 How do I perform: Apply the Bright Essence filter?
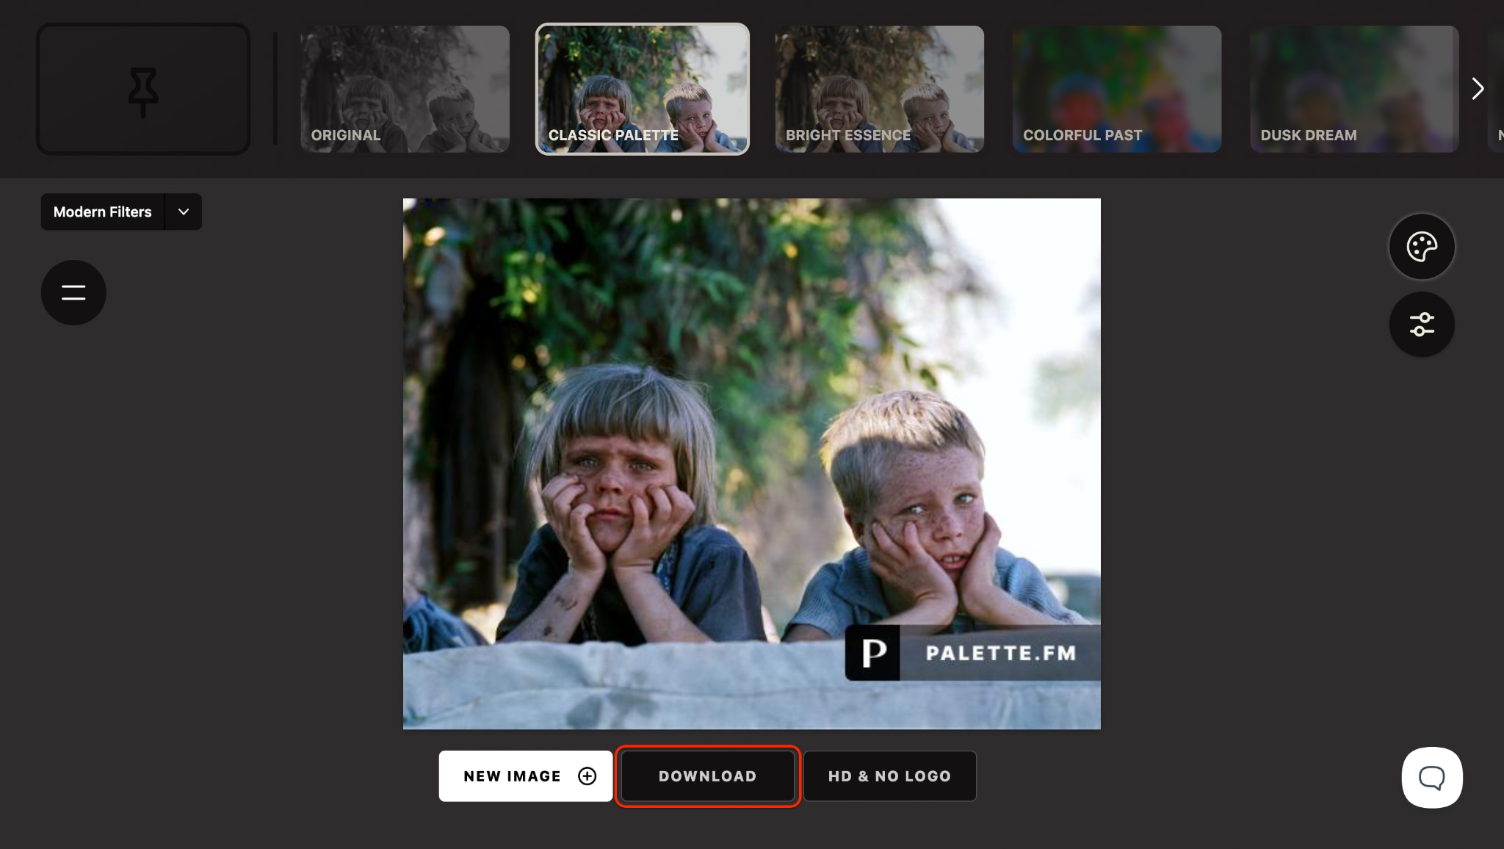click(880, 89)
